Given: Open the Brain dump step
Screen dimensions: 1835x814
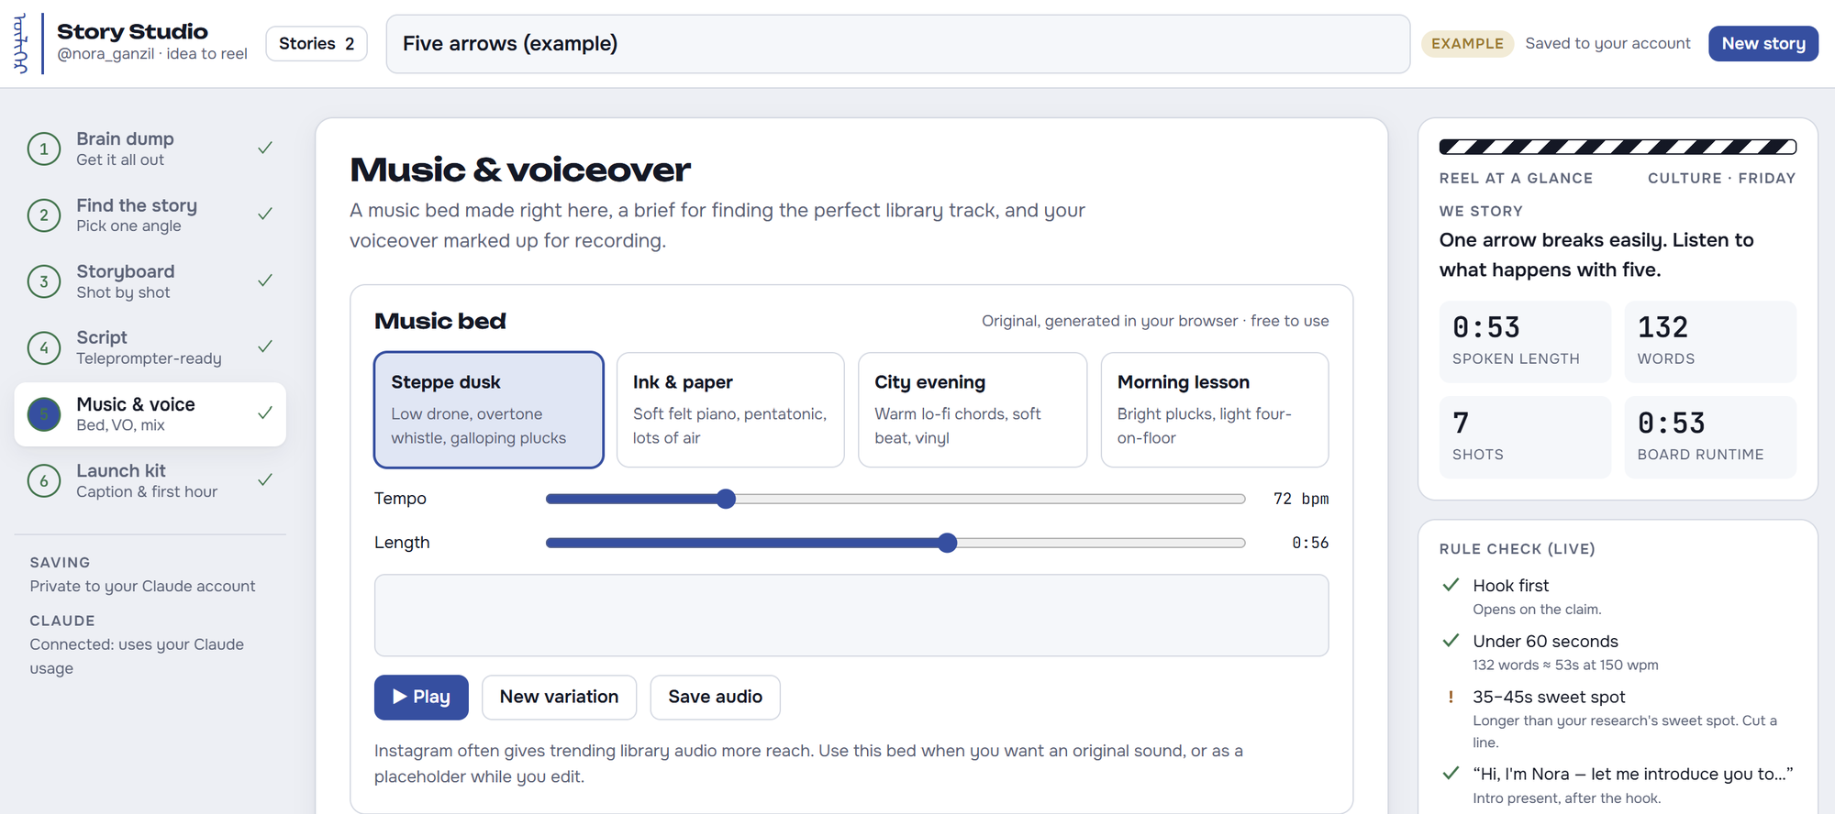Looking at the screenshot, I should click(150, 148).
